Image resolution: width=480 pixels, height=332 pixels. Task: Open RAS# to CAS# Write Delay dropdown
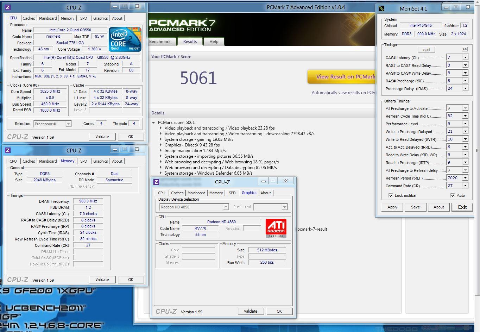[x=465, y=73]
